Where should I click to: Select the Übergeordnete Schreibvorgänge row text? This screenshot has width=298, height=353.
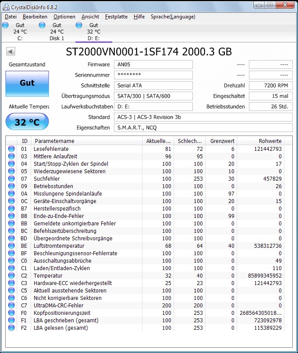(x=73, y=238)
